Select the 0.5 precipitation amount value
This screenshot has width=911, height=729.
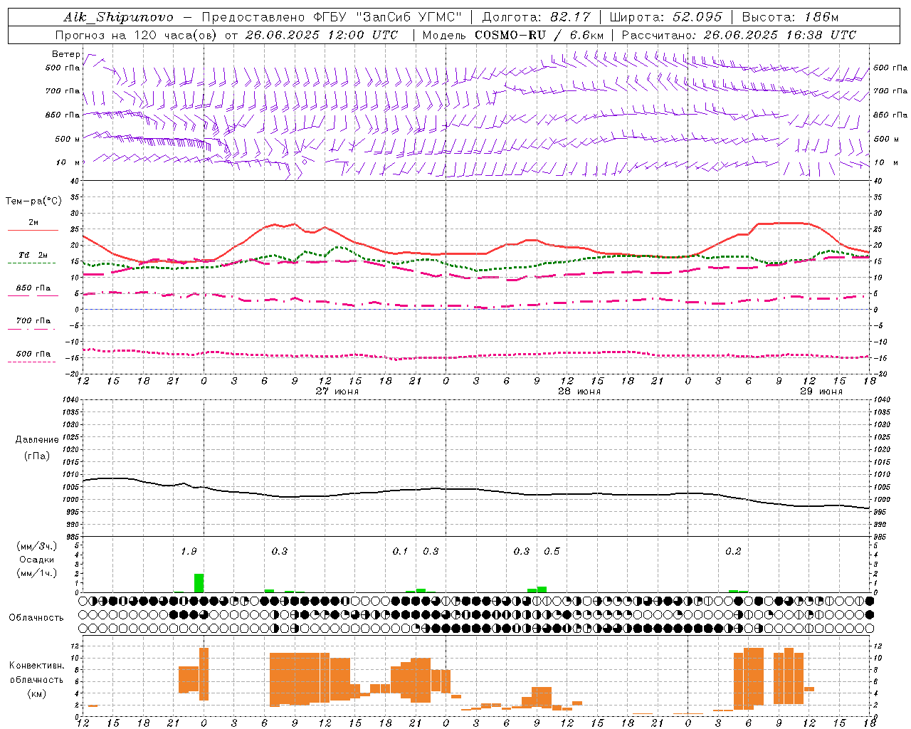click(552, 551)
